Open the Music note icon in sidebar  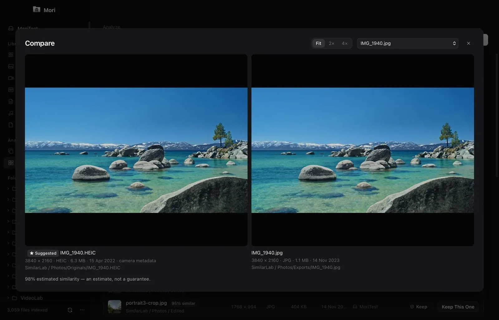pyautogui.click(x=11, y=113)
